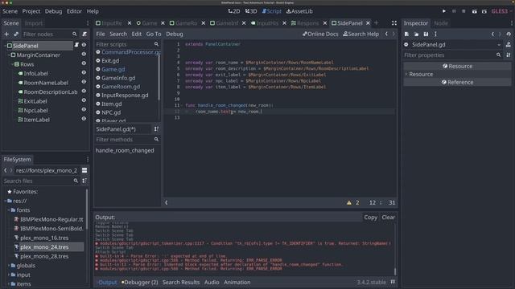Hide the NpcLabel node

click(84, 109)
